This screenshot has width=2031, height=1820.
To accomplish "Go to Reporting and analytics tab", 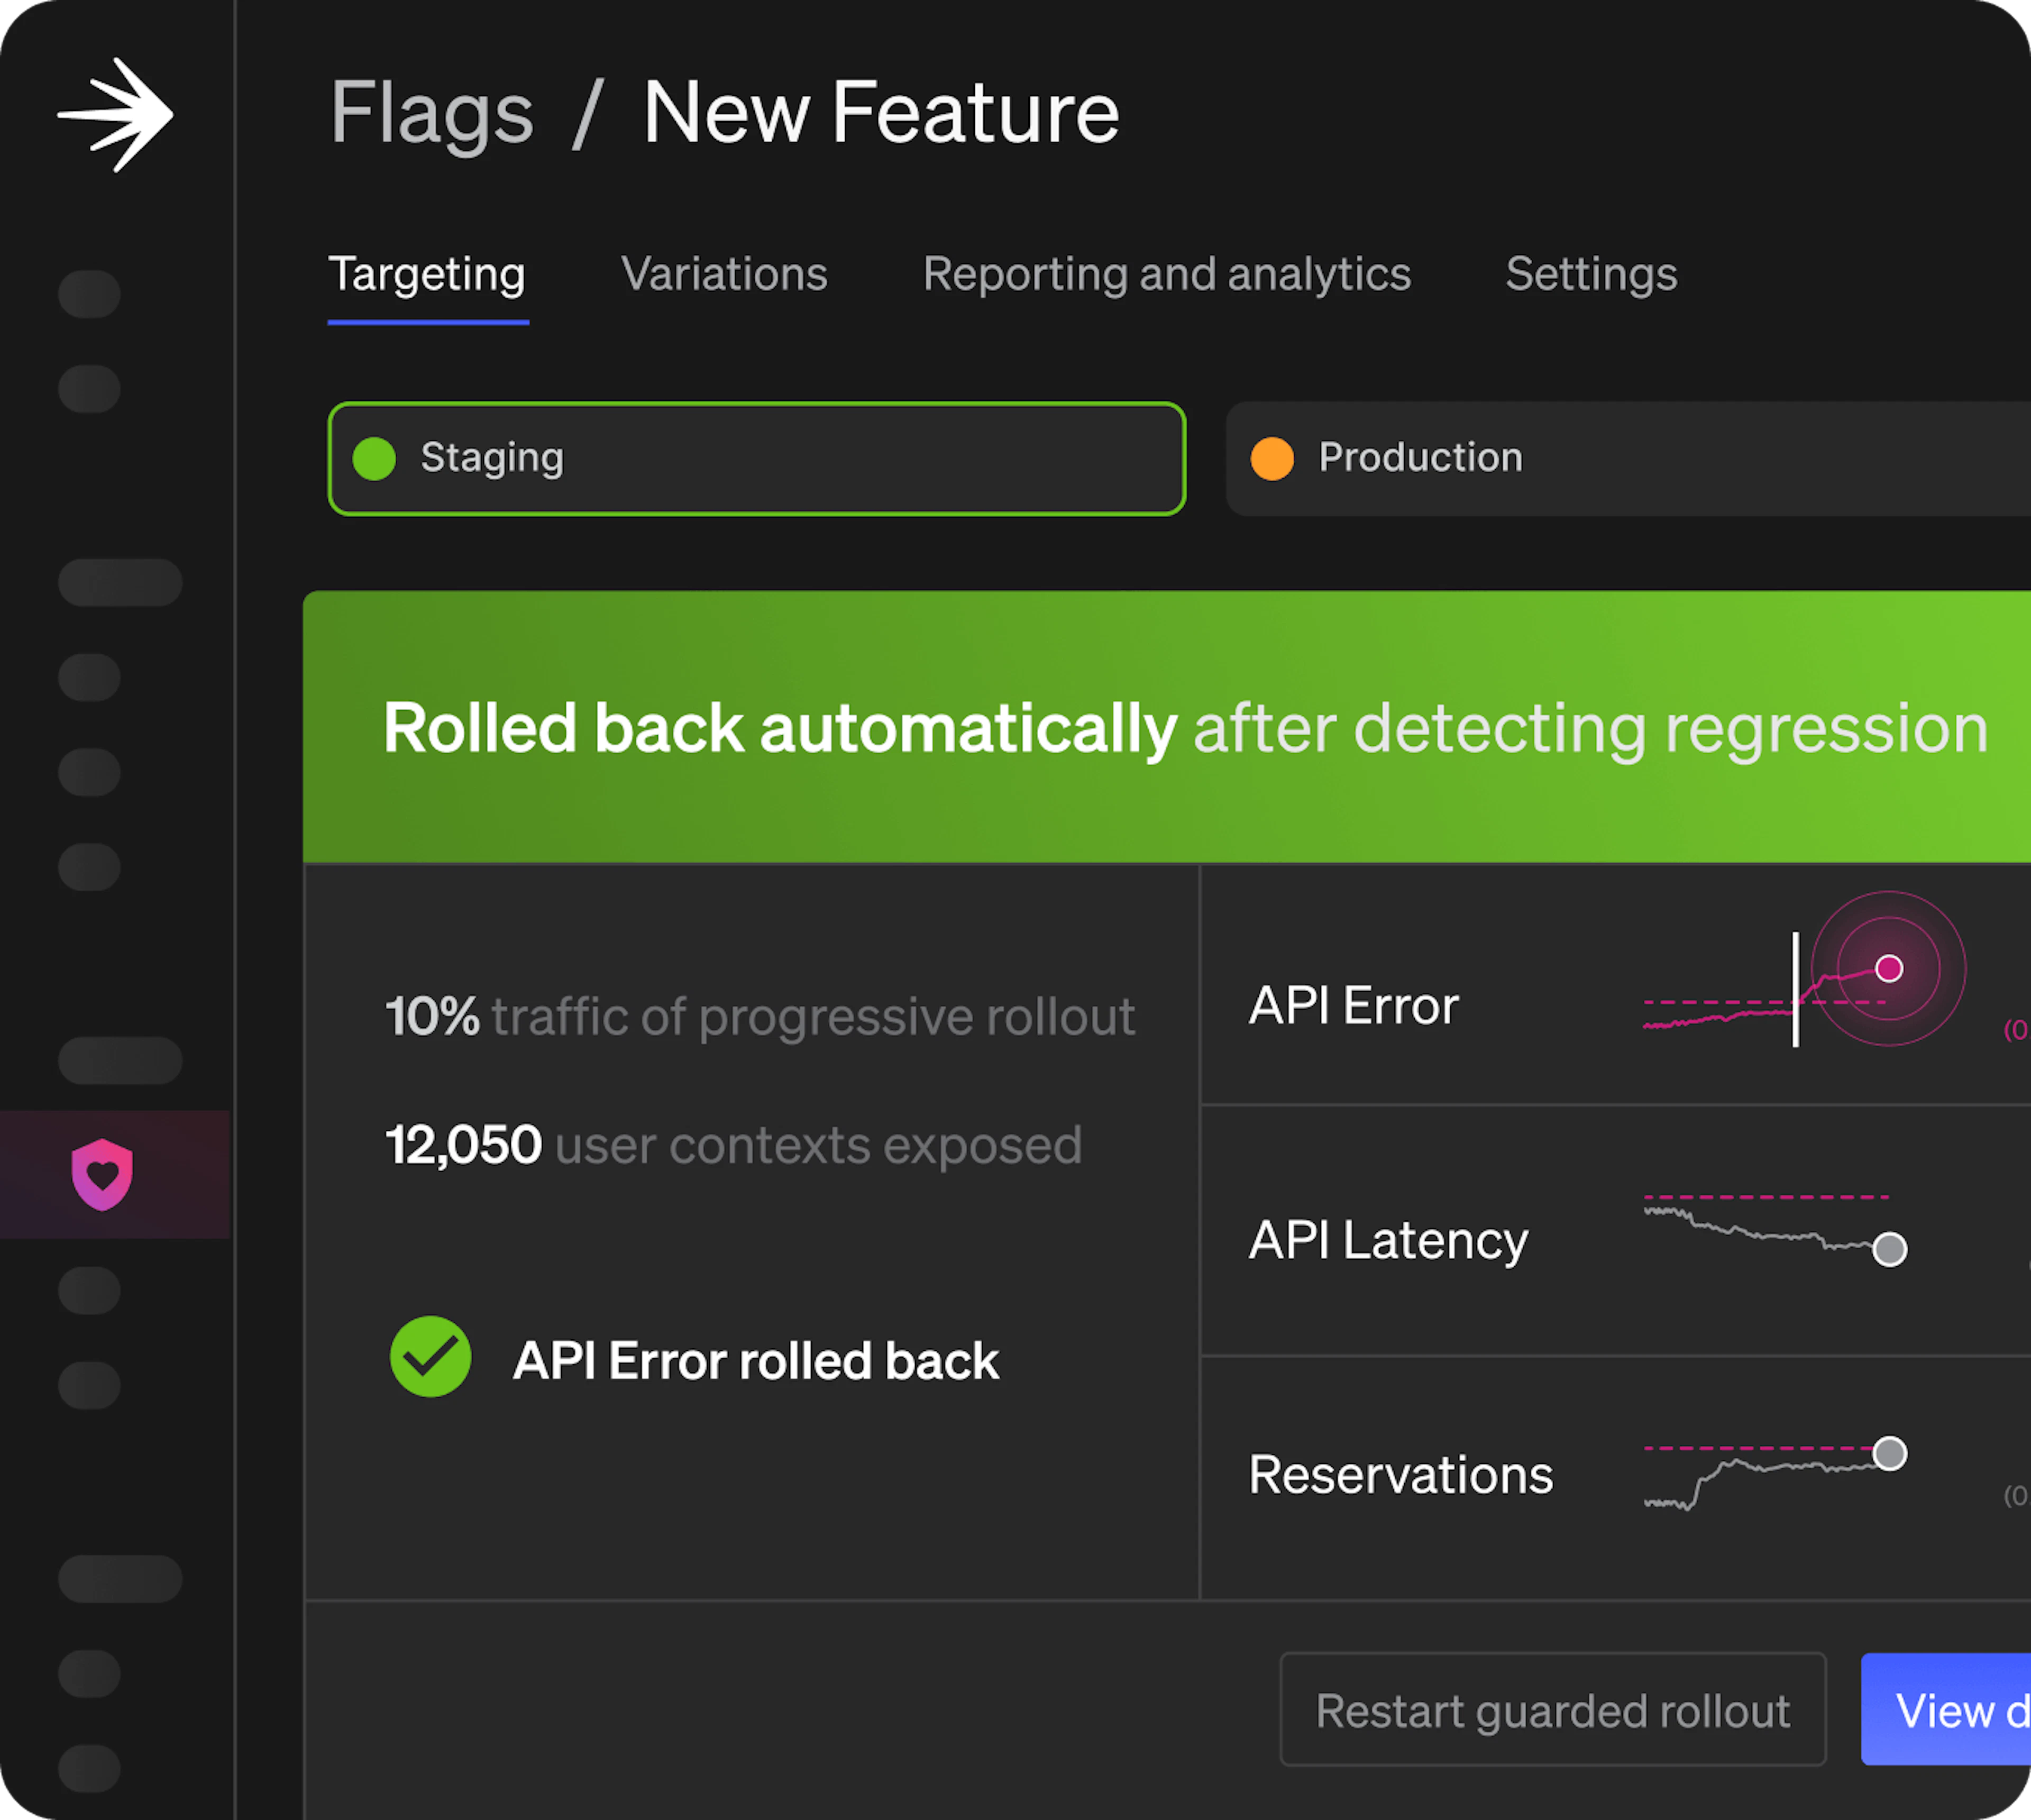I will (1166, 274).
